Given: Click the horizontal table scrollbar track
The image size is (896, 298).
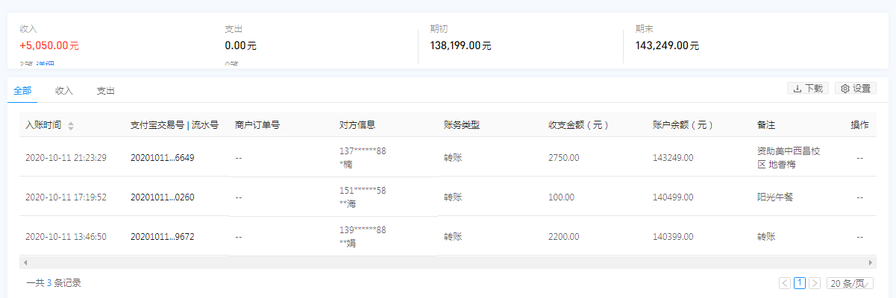Looking at the screenshot, I should 448,262.
